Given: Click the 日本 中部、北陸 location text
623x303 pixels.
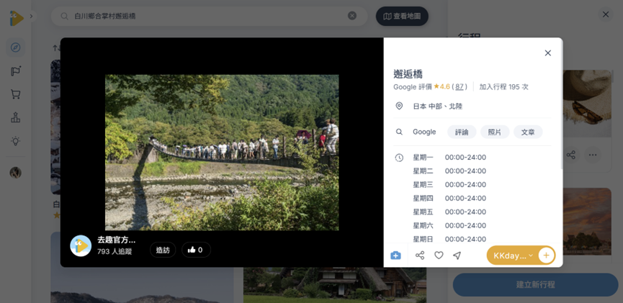Looking at the screenshot, I should pyautogui.click(x=438, y=106).
